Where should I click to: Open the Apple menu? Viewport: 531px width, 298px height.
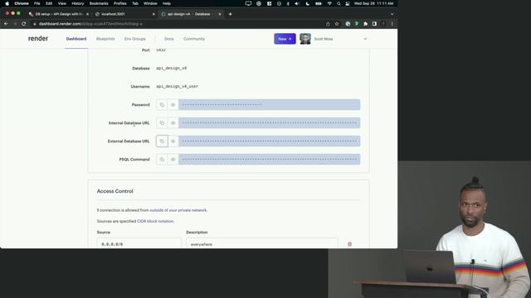pyautogui.click(x=7, y=3)
